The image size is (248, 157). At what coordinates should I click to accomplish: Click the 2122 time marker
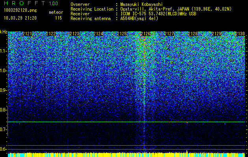[x=51, y=34]
